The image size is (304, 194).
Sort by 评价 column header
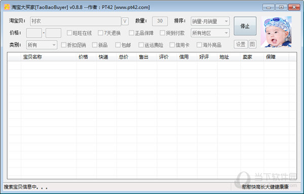point(167,57)
